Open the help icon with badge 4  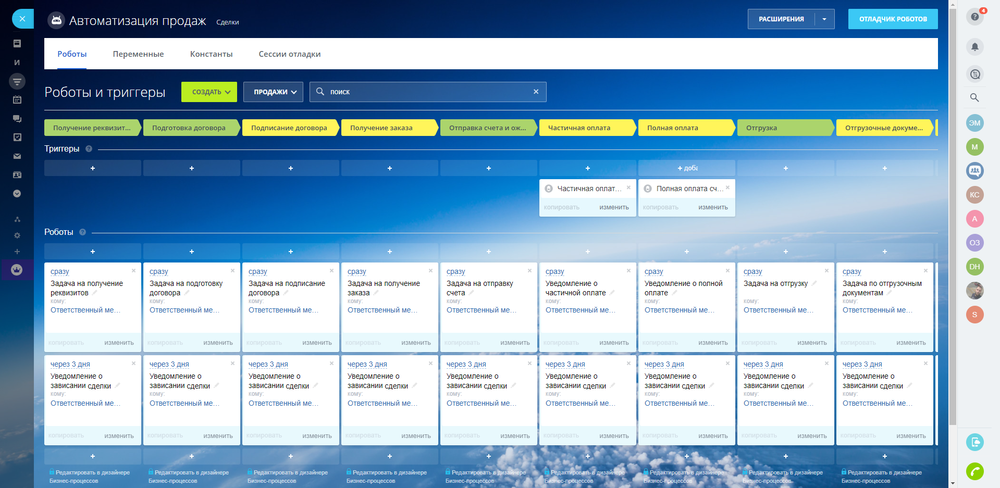[x=974, y=17]
